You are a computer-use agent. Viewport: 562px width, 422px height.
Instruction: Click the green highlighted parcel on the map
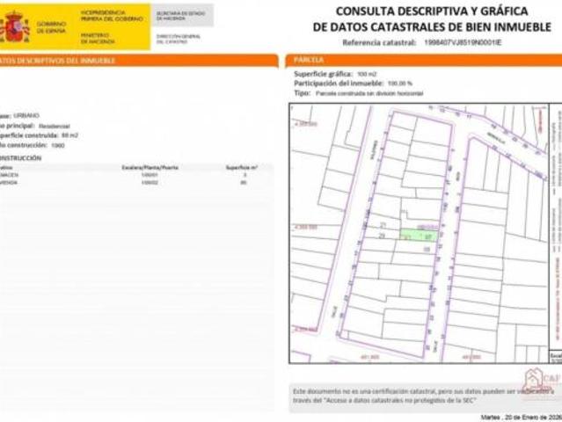[419, 236]
